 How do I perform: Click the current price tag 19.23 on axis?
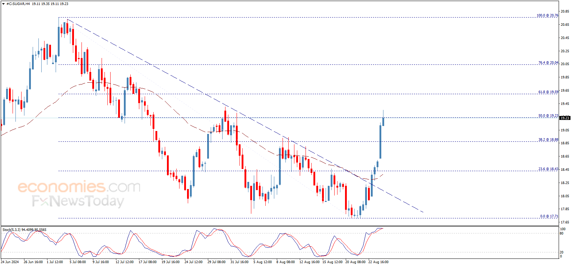click(565, 118)
